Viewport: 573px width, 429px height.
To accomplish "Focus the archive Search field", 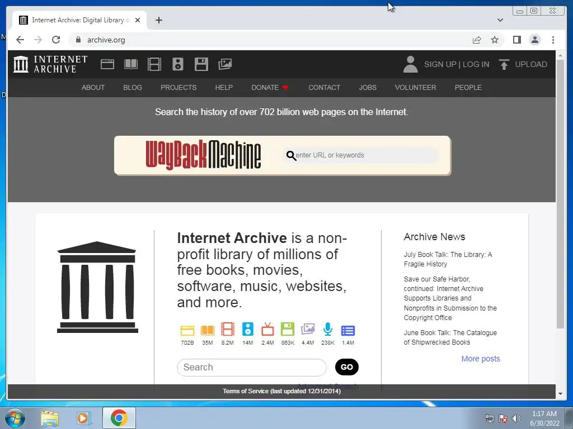I will pos(251,368).
